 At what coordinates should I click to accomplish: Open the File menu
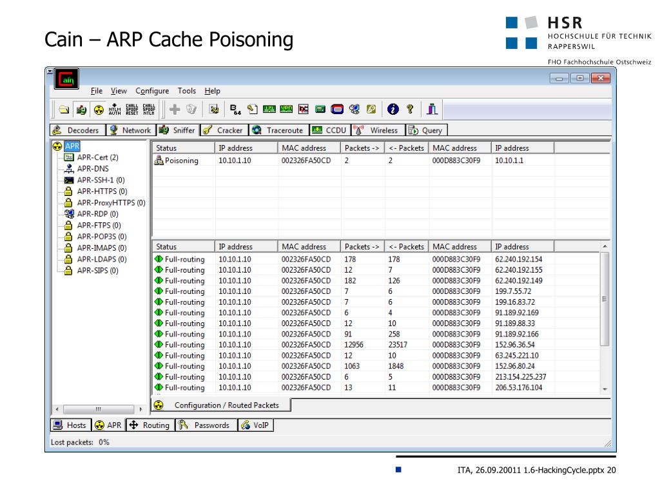point(97,91)
